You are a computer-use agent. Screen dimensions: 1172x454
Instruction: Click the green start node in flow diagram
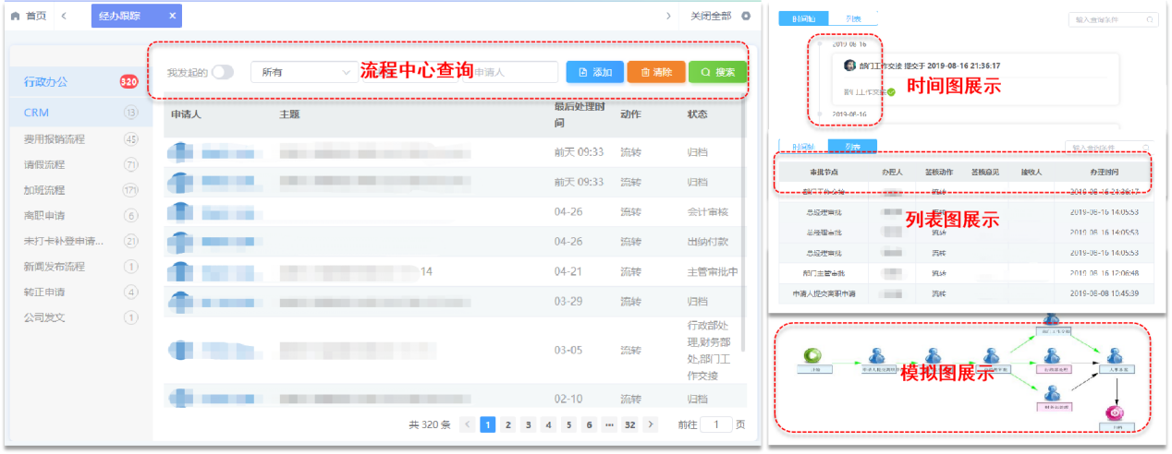[814, 353]
